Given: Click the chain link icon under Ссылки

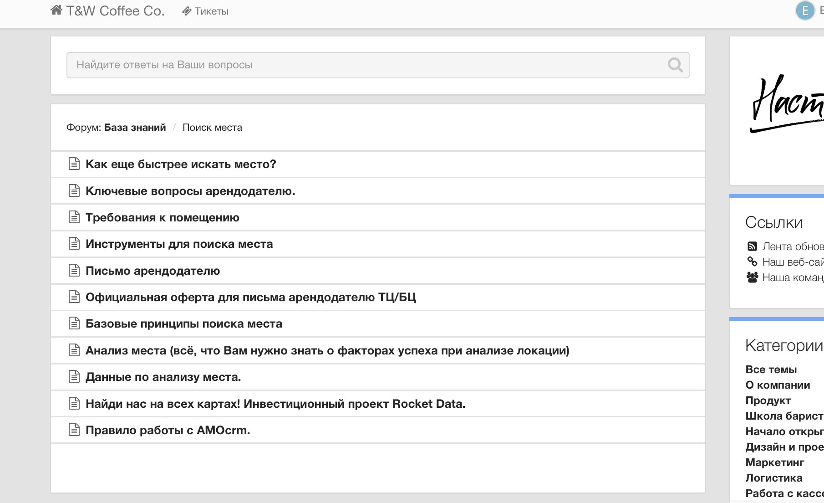Looking at the screenshot, I should point(752,262).
